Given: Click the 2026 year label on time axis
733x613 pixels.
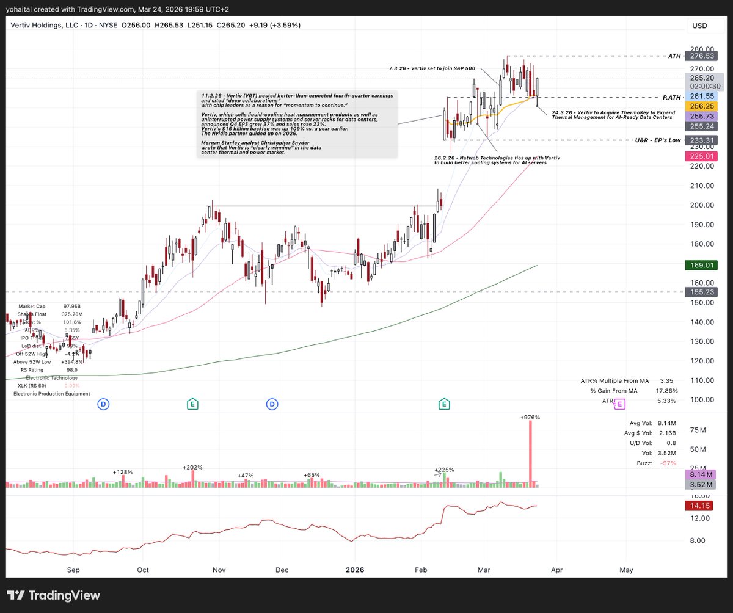Looking at the screenshot, I should 355,570.
